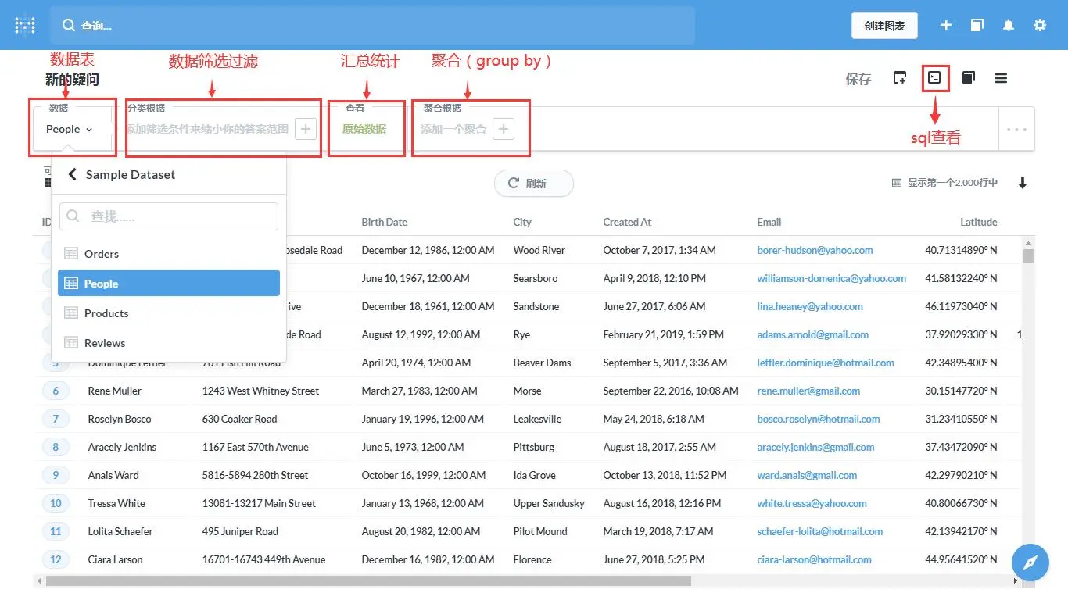This screenshot has width=1068, height=600.
Task: Focus the 查找 table search box
Action: [169, 216]
